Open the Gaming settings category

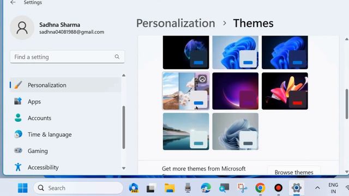click(65, 151)
